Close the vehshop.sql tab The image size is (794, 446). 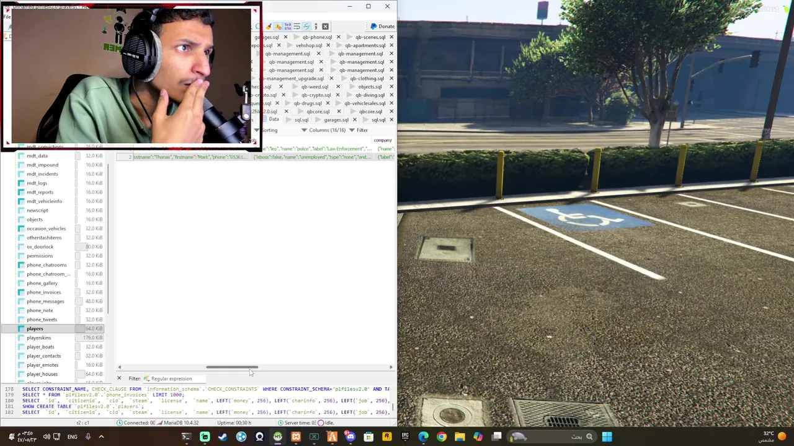[x=328, y=45]
